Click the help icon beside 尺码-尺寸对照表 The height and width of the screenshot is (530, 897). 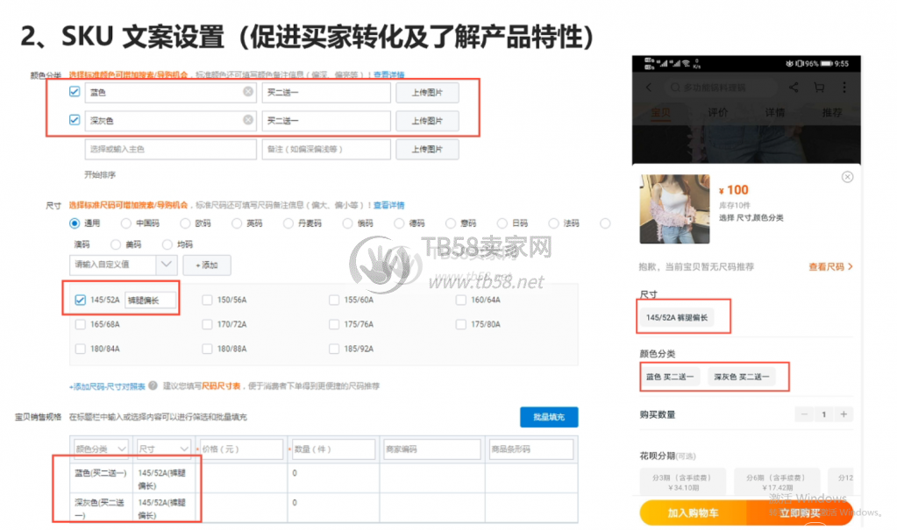point(153,386)
